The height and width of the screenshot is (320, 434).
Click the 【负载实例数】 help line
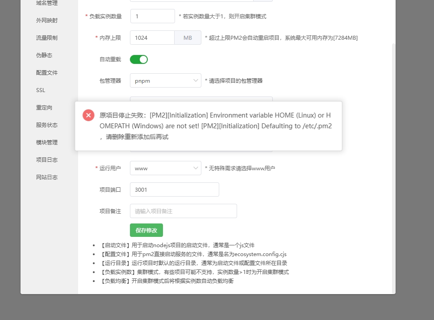coord(194,272)
